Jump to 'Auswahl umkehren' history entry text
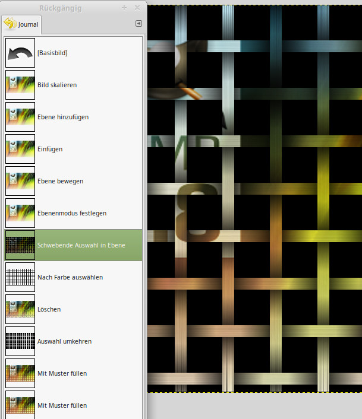 tap(64, 341)
